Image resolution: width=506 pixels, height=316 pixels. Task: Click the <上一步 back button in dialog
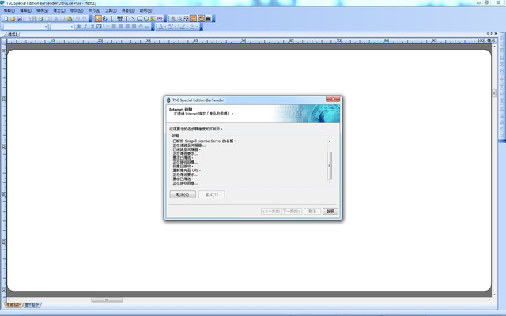click(270, 211)
